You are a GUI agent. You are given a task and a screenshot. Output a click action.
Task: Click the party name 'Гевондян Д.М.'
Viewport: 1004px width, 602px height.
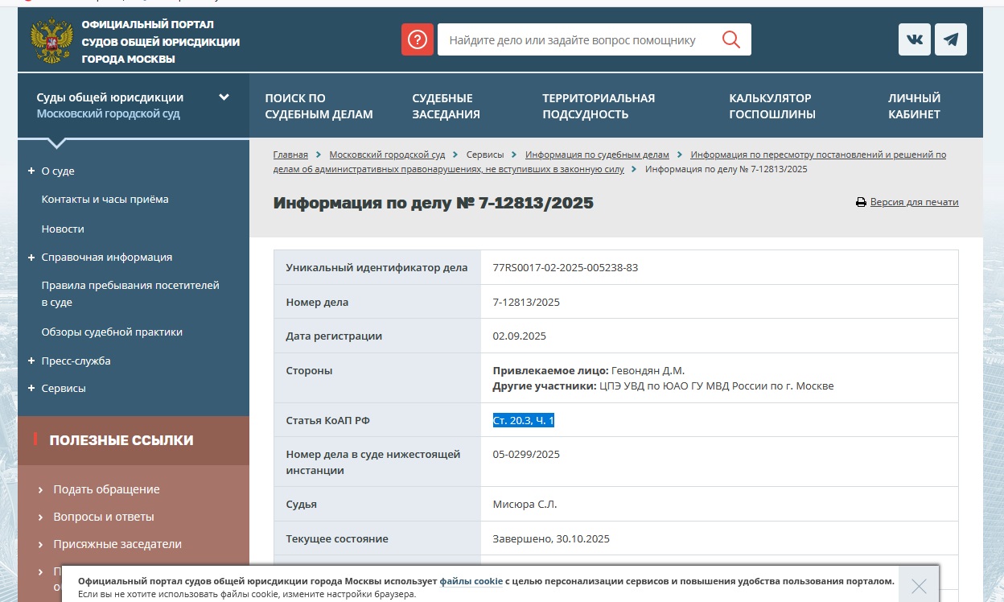click(x=648, y=371)
